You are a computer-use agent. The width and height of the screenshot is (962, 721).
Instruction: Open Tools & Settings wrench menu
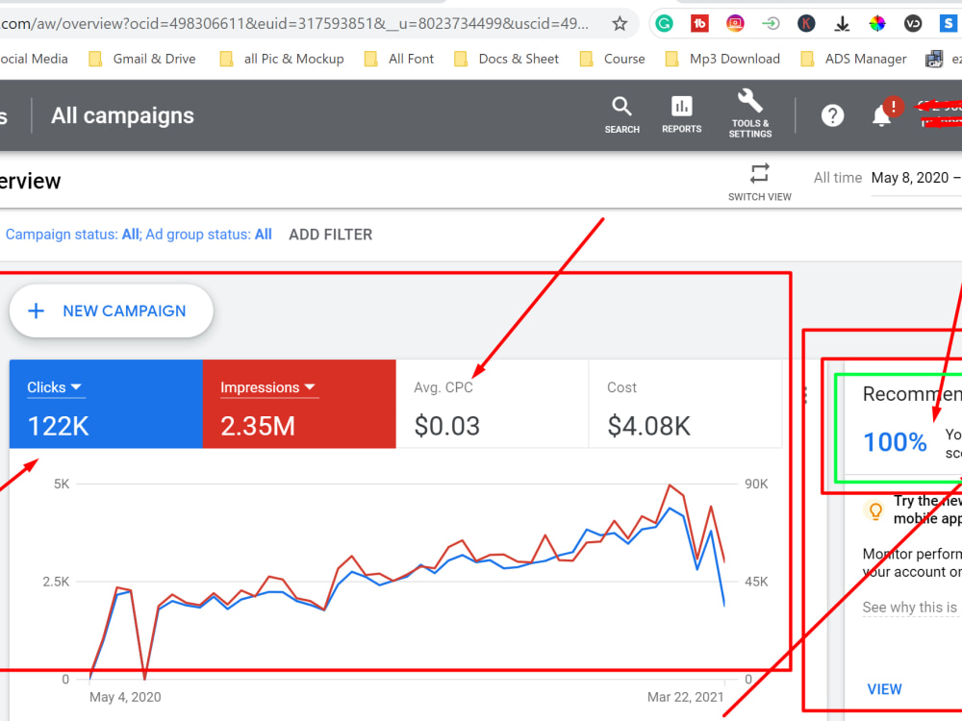point(750,114)
